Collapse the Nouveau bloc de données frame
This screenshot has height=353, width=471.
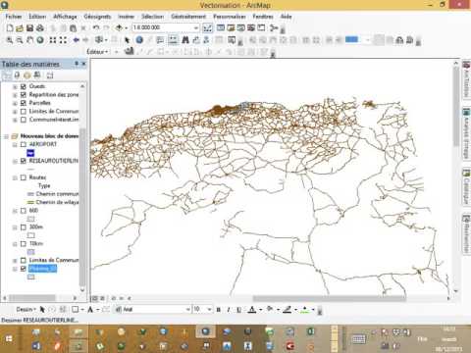[x=6, y=136]
